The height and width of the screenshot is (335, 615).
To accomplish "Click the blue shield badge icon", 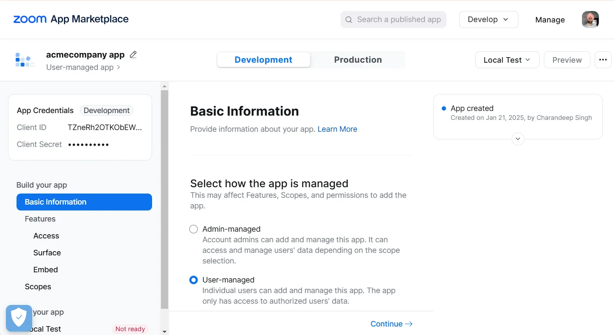I will [19, 318].
